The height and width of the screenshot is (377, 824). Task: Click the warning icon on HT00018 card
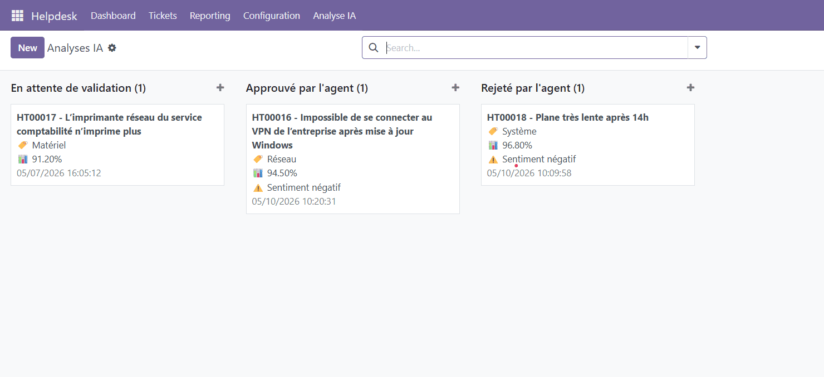[493, 159]
